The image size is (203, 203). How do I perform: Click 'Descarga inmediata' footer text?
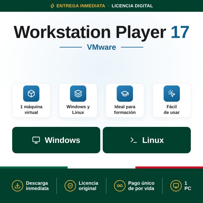(37, 186)
